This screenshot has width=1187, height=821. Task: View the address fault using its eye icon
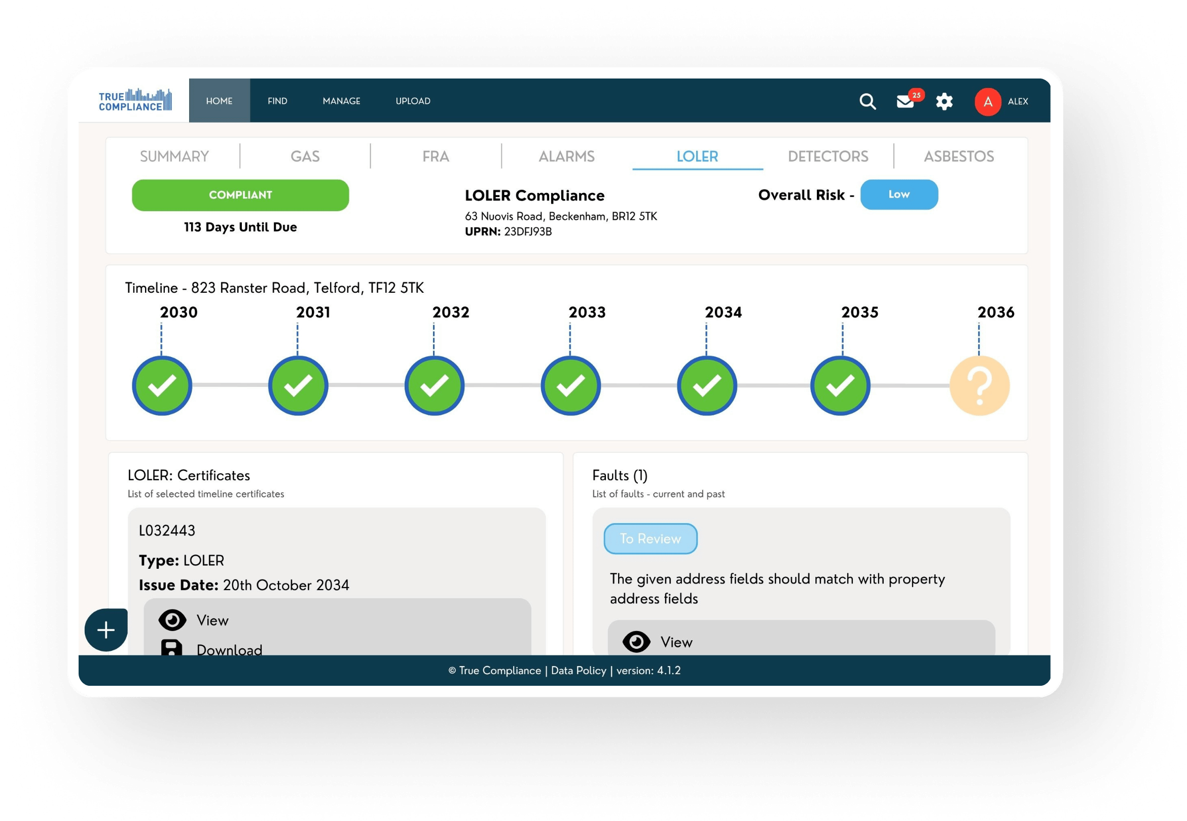[x=637, y=642]
